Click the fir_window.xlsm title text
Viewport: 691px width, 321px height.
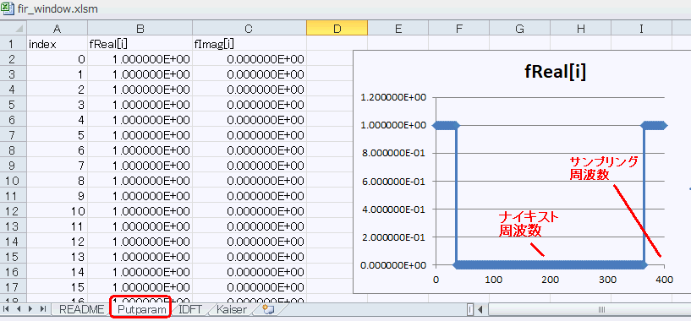pyautogui.click(x=58, y=8)
